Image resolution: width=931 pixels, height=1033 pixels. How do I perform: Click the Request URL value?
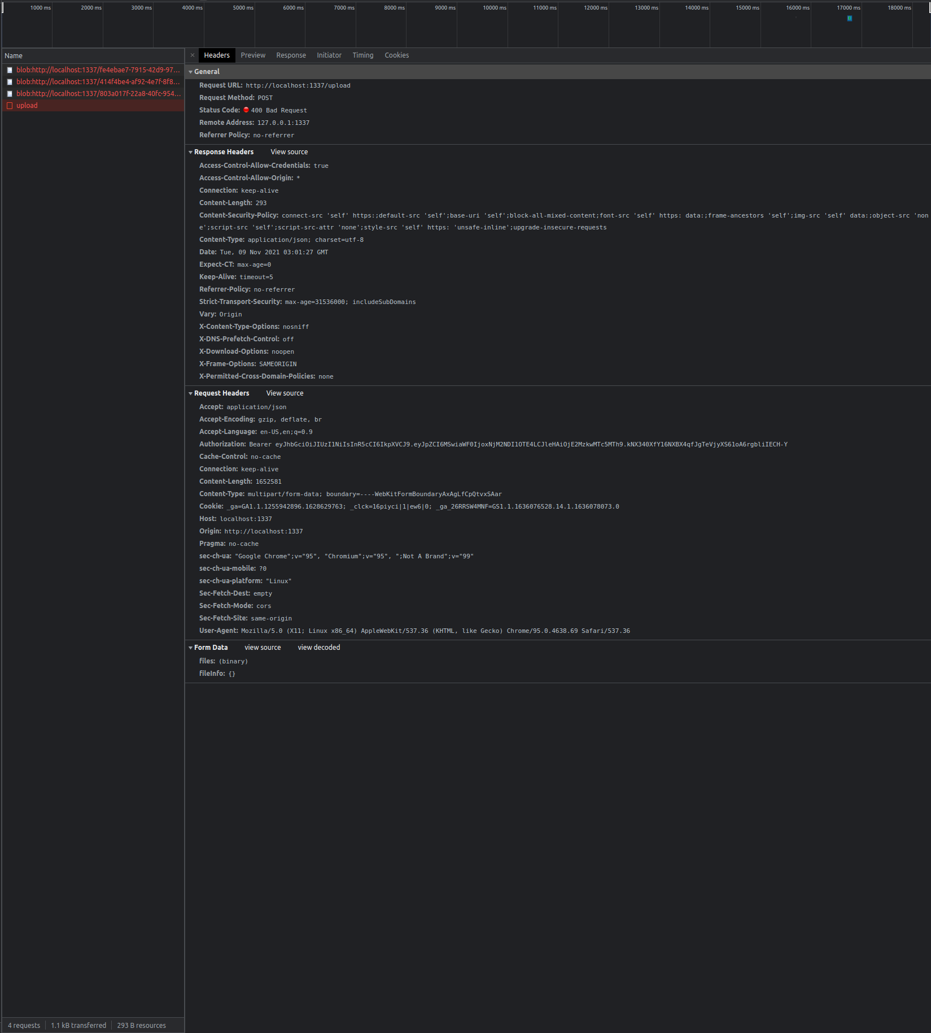click(x=298, y=86)
